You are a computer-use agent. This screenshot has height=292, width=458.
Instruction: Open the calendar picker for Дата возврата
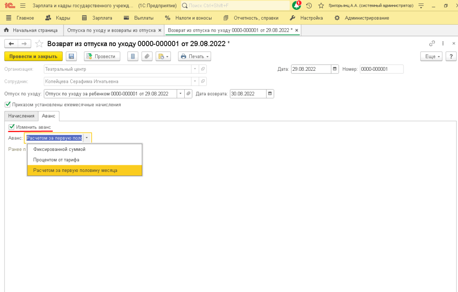point(270,94)
